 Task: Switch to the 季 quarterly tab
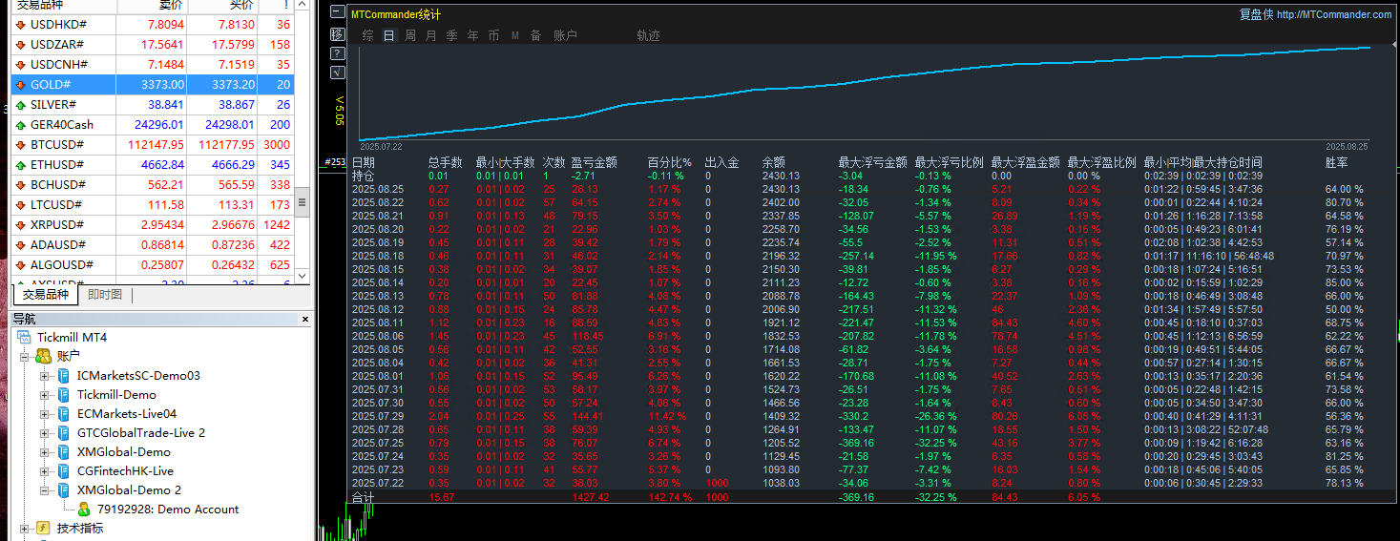pyautogui.click(x=452, y=35)
